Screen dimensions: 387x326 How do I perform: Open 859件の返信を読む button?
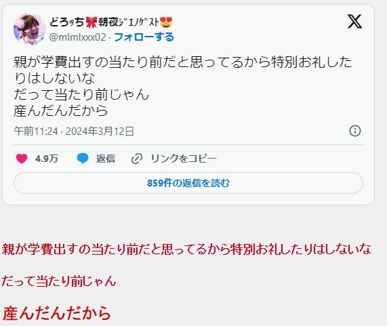188,183
